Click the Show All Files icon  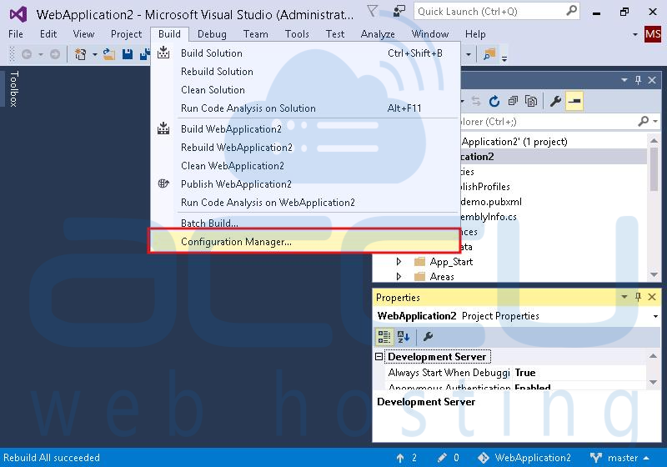[x=531, y=101]
